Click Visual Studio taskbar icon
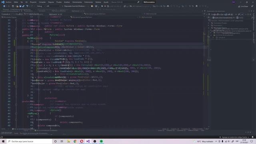Screen dimensions: 256x144 point(88,141)
